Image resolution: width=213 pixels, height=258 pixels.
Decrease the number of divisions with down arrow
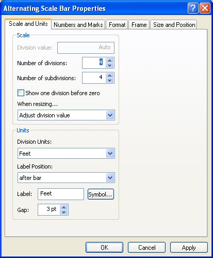tap(110, 65)
